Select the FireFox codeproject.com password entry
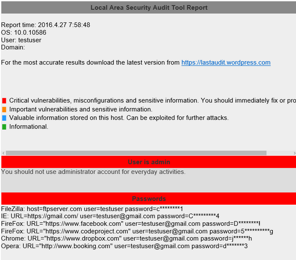 click(137, 231)
